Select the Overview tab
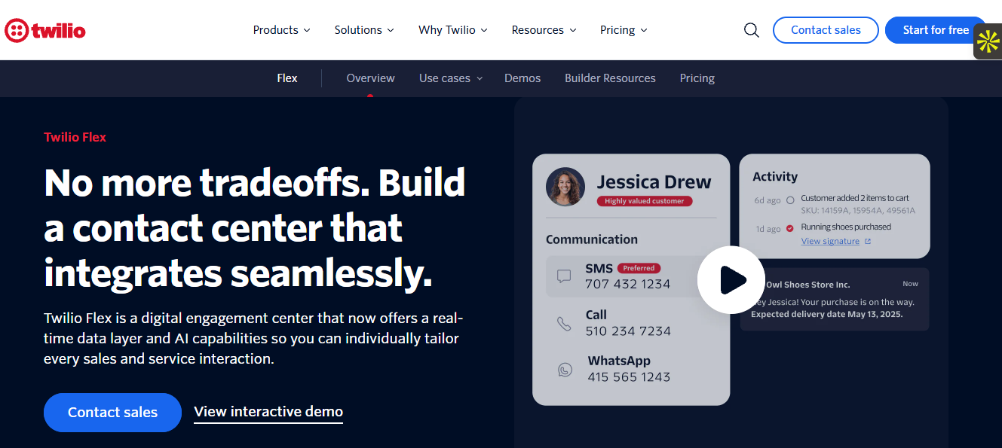 [x=370, y=78]
